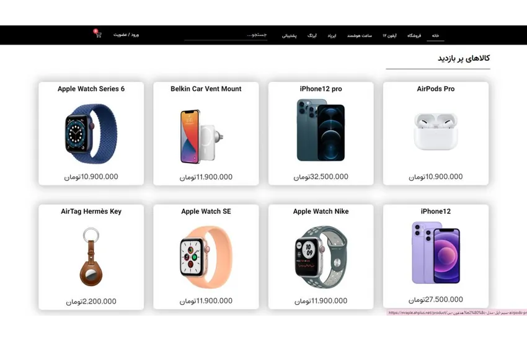
Task: Select the ایرپاد menu item
Action: [332, 35]
